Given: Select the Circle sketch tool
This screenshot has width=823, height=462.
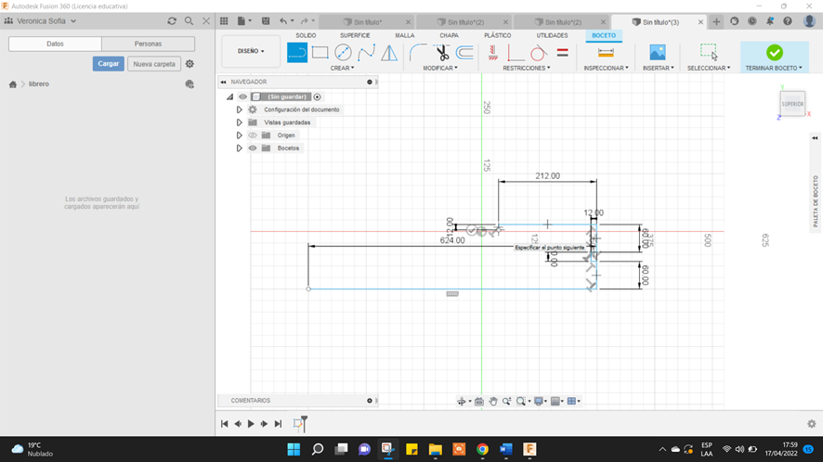Looking at the screenshot, I should [344, 53].
